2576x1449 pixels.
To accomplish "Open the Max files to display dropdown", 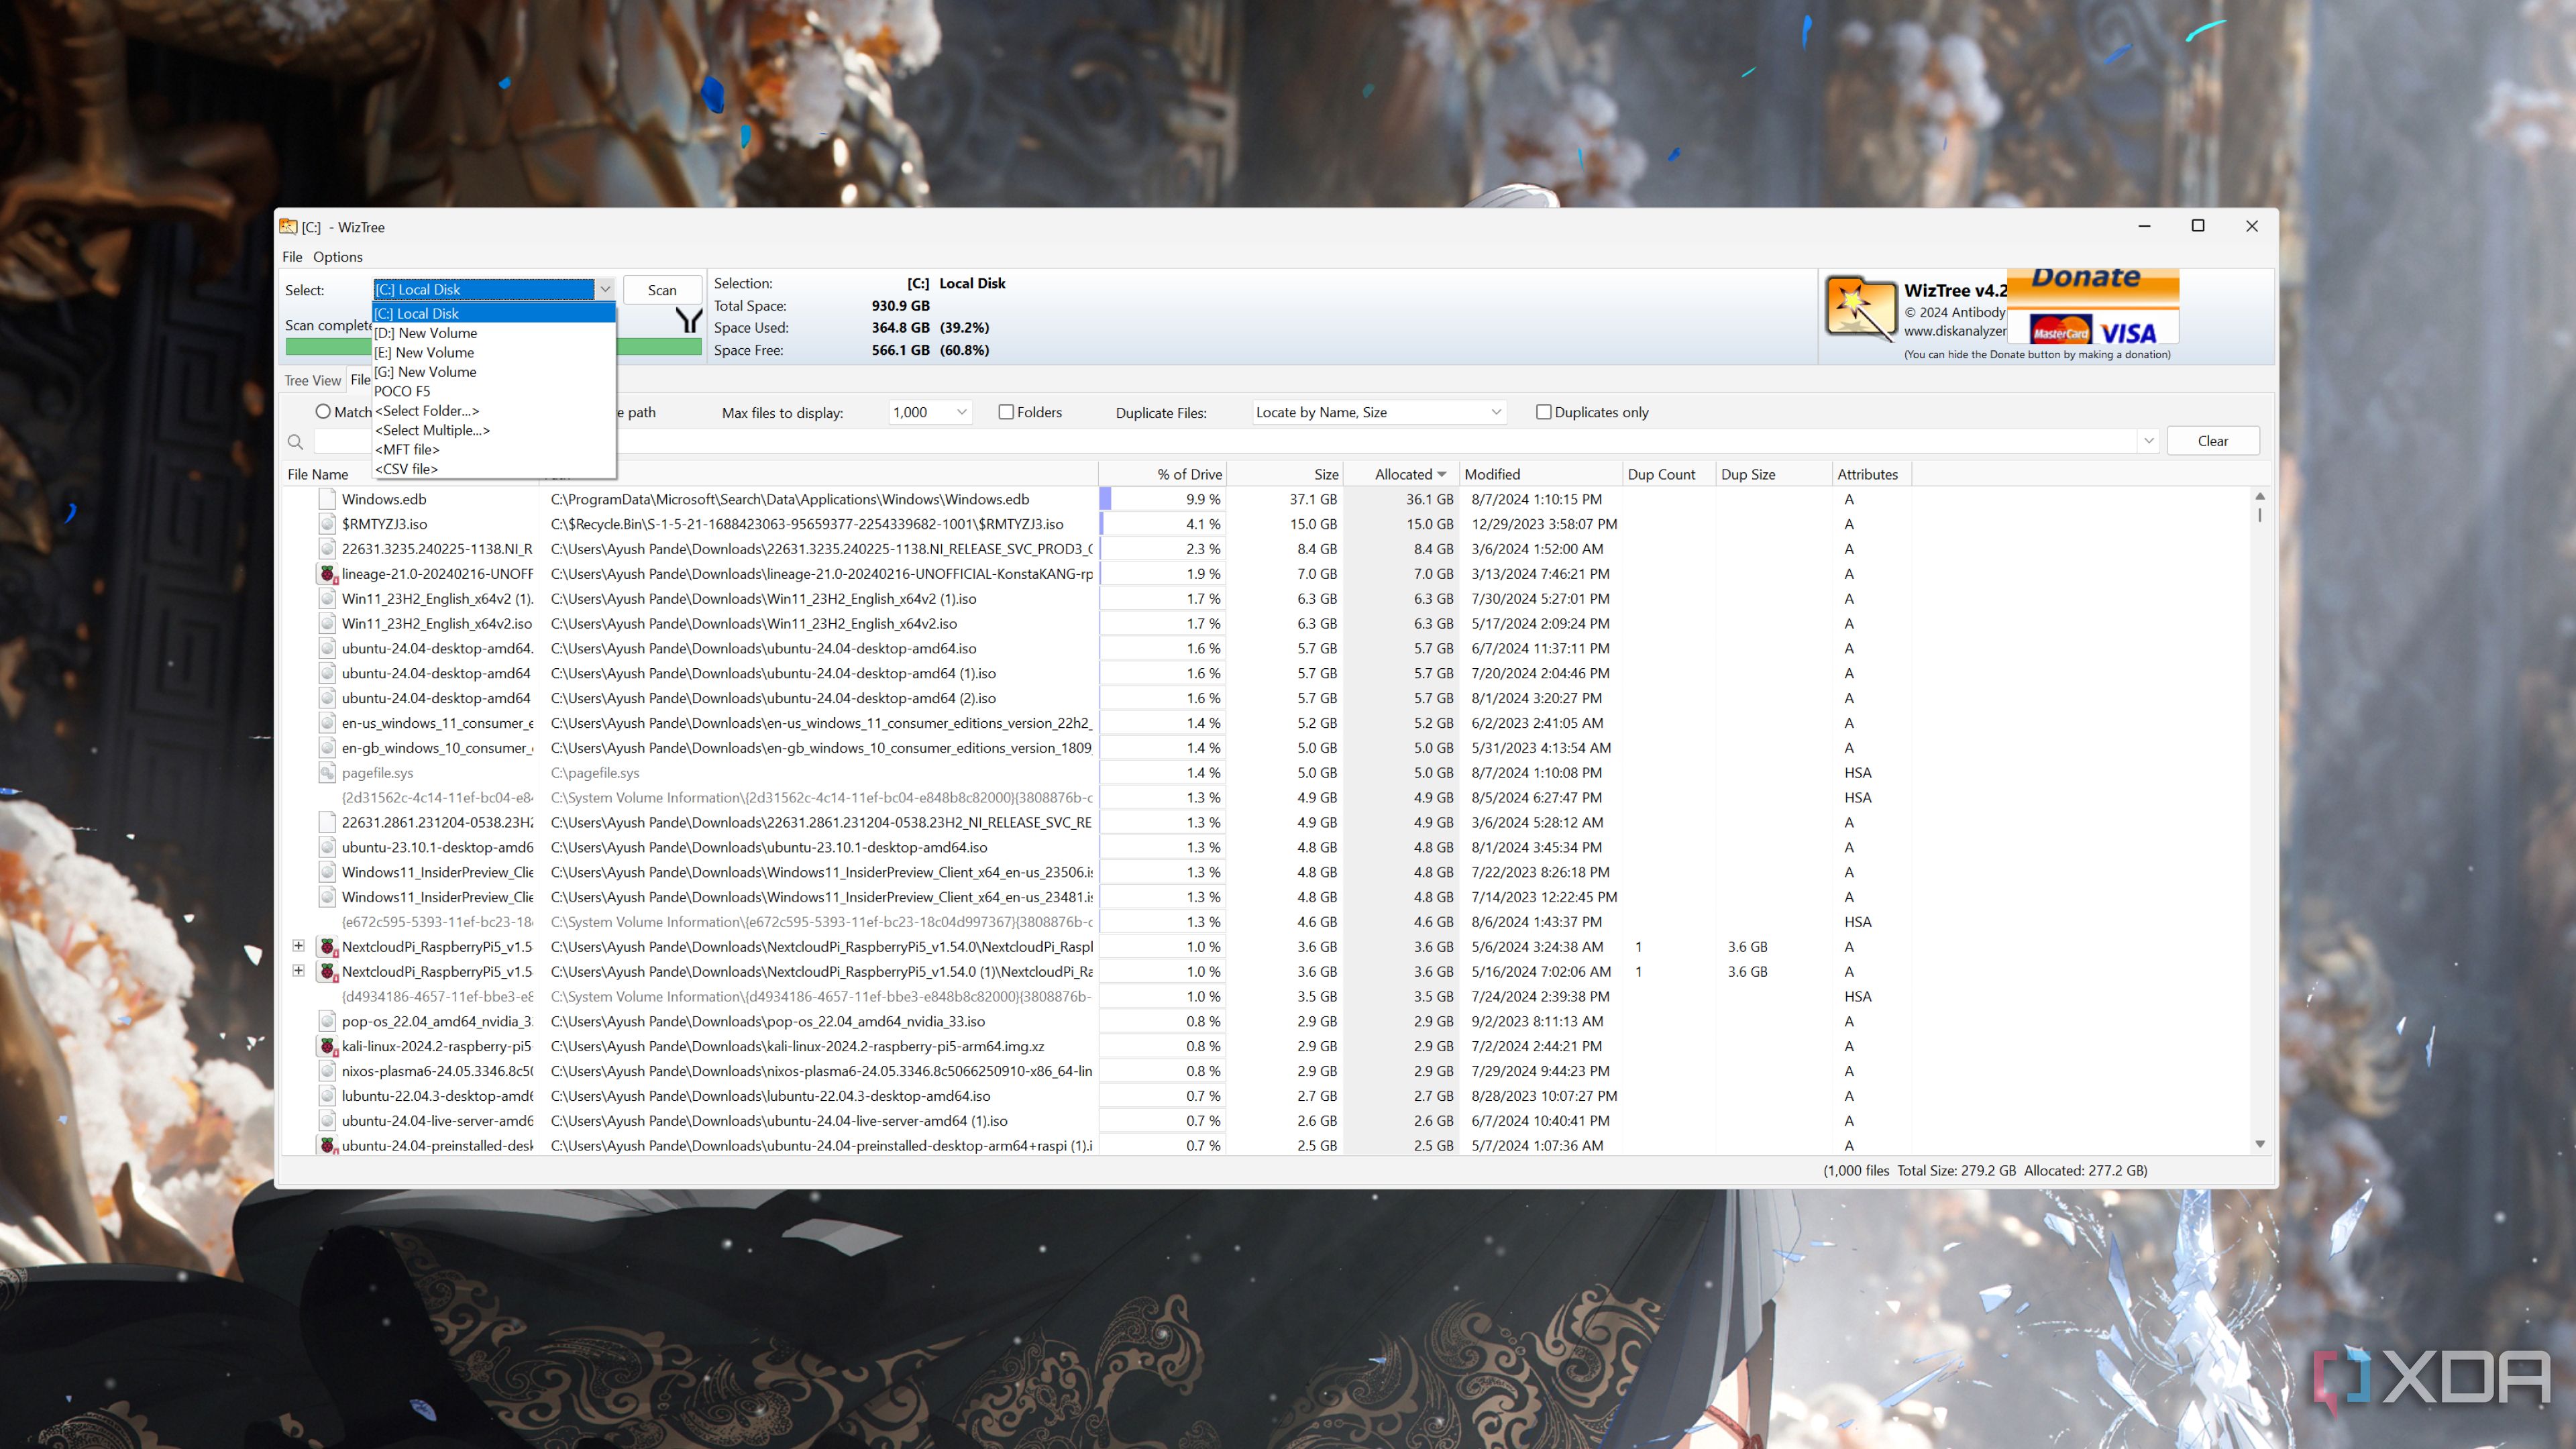I will pyautogui.click(x=930, y=412).
